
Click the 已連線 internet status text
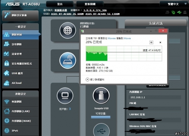[x=84, y=27]
